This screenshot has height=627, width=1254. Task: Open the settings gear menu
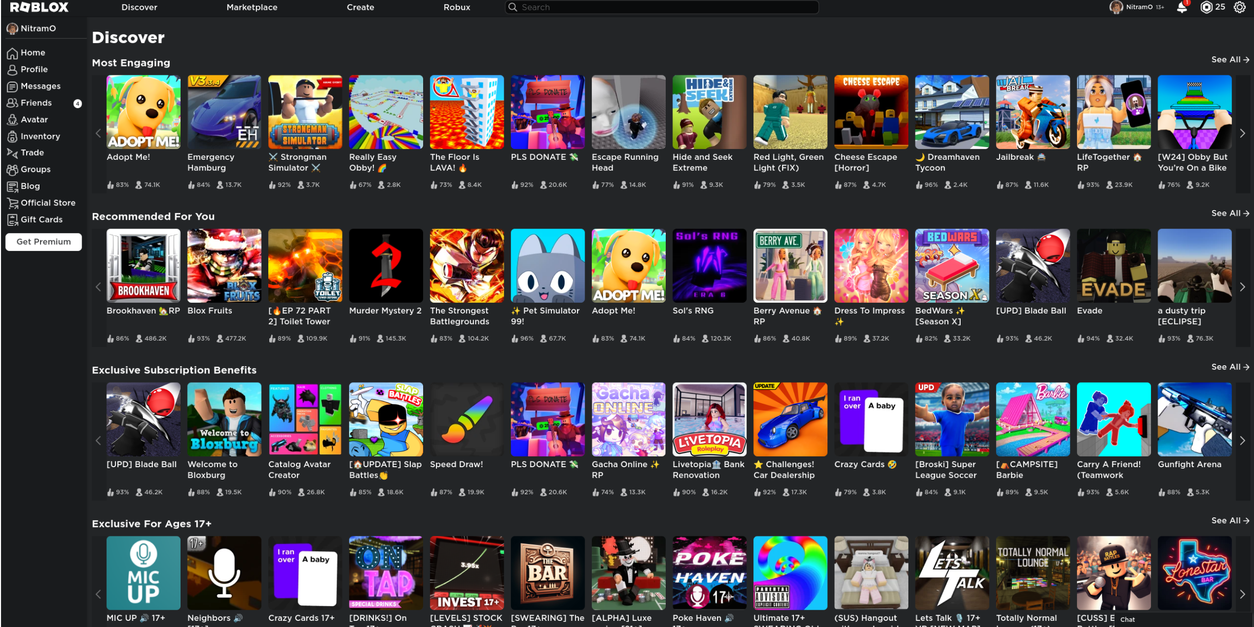pos(1240,7)
